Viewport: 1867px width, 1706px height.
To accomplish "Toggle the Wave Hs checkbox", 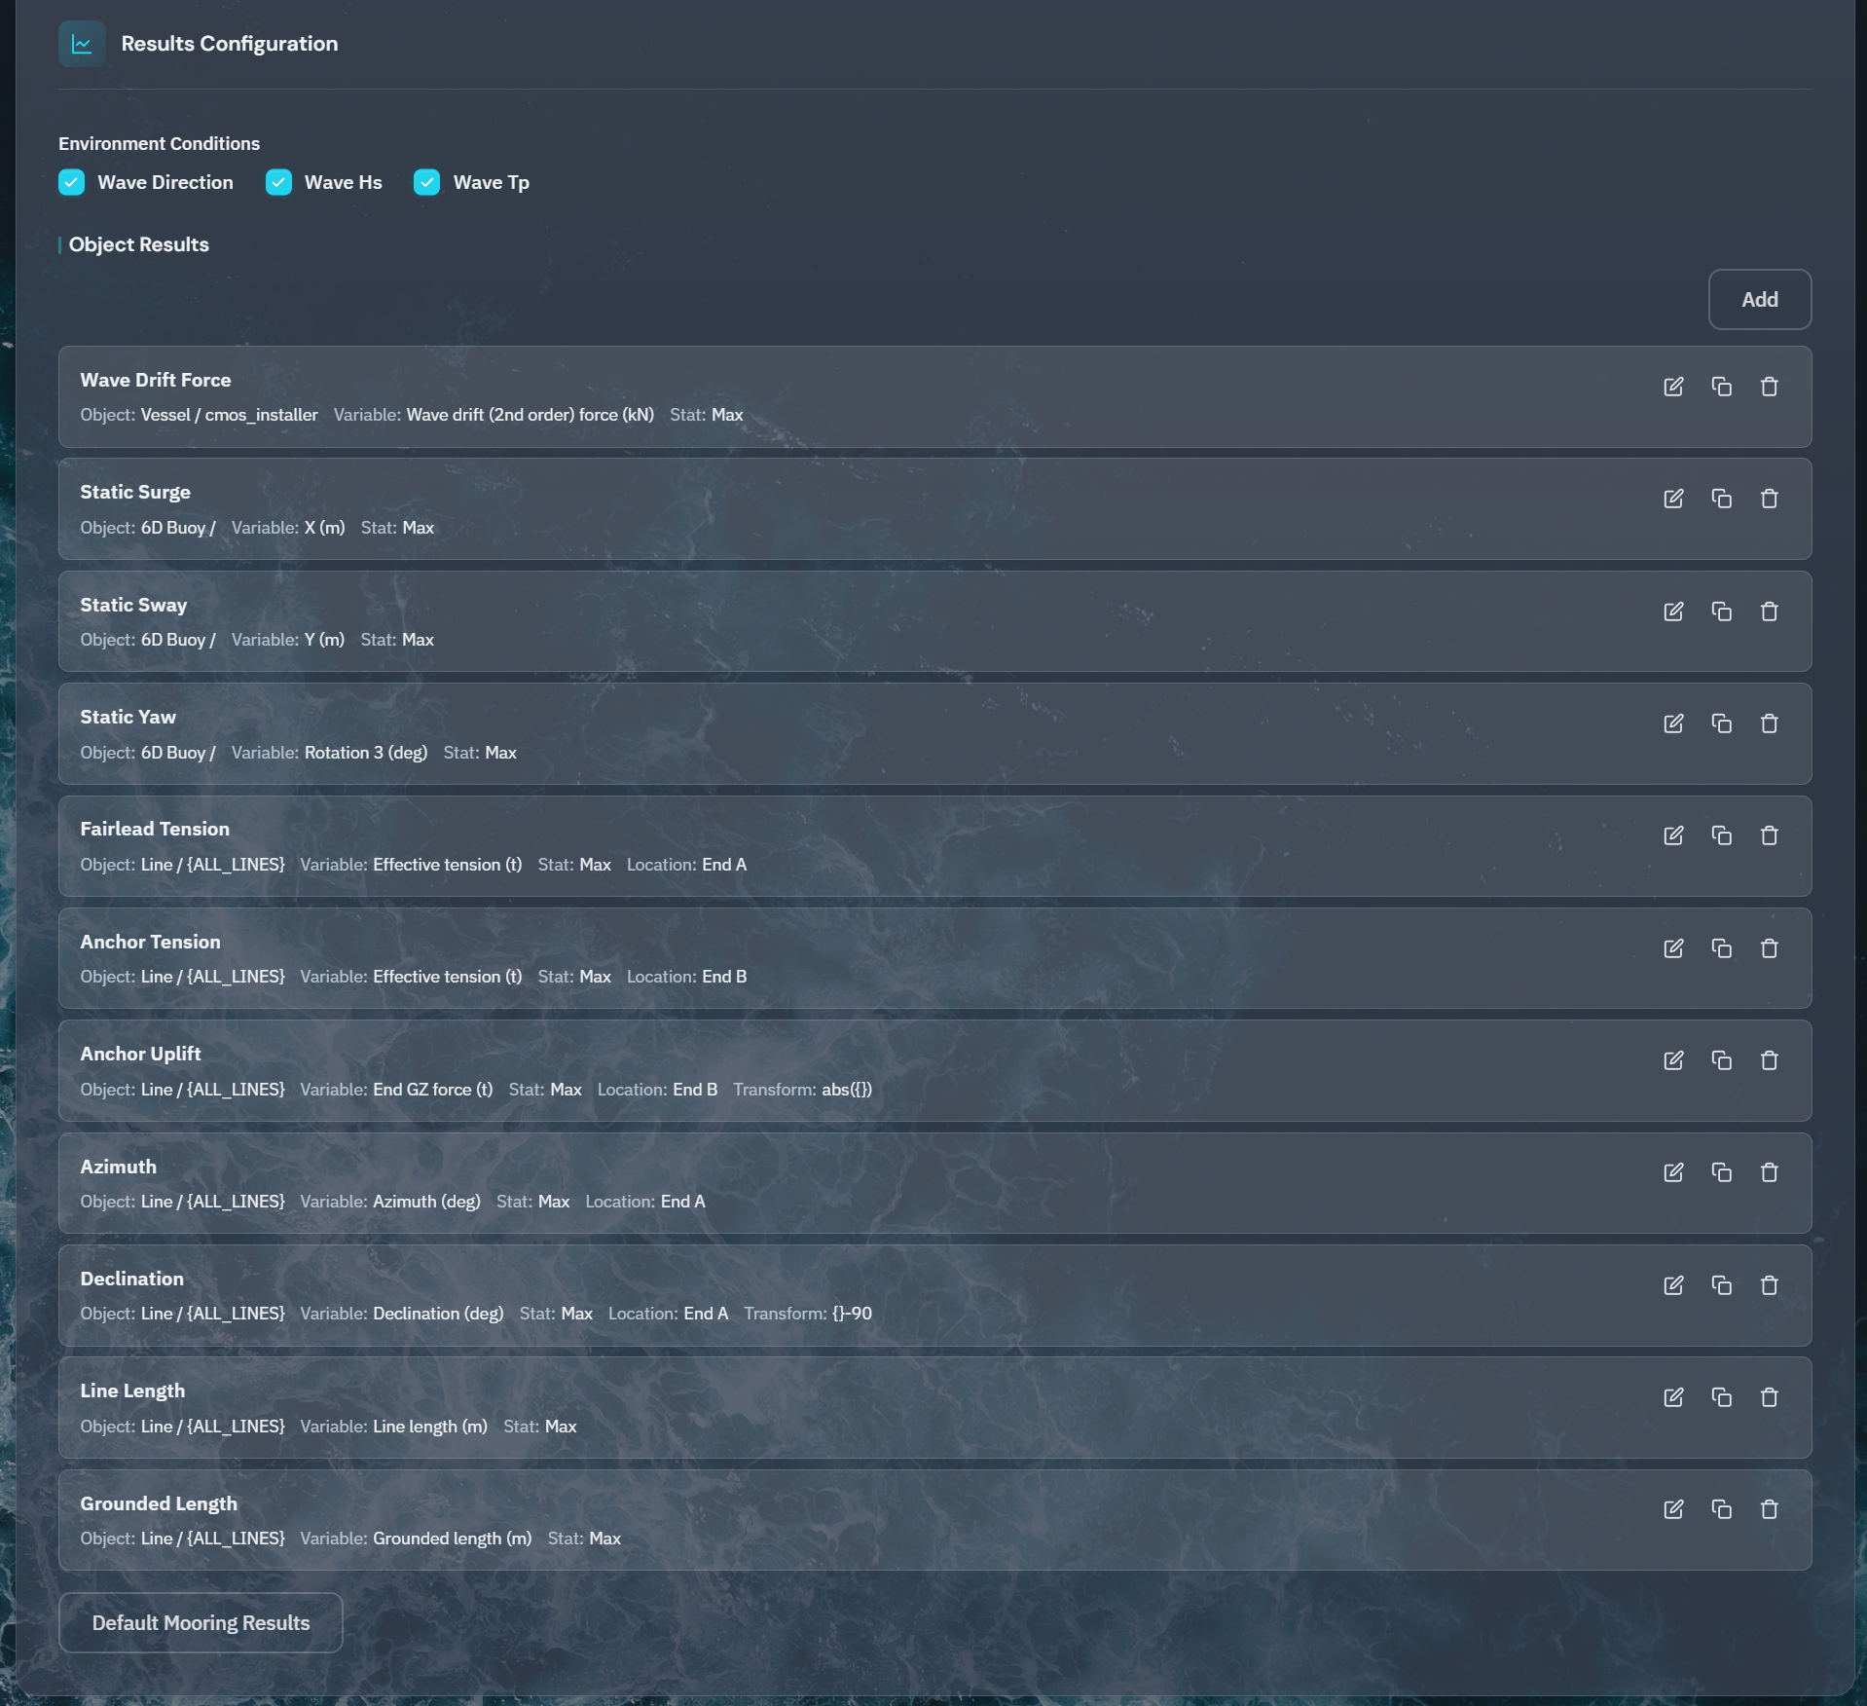I will coord(278,182).
